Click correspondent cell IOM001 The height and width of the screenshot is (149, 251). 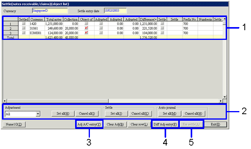[37, 33]
